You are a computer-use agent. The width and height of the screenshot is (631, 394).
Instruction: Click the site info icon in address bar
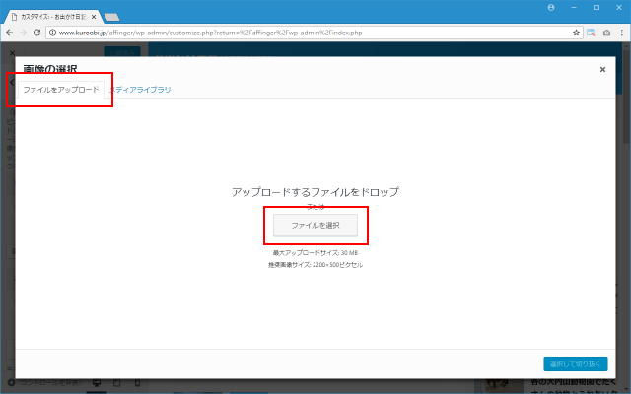click(52, 33)
